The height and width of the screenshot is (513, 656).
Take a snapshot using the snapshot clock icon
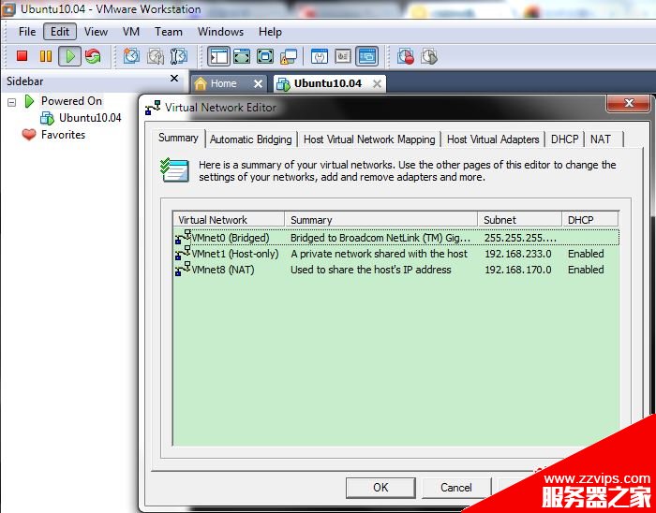(131, 56)
